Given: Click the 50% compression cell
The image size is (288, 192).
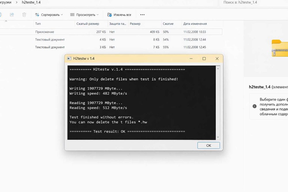Looking at the screenshot, I should 166,32.
